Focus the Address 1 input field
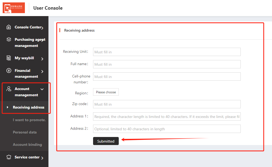Screen dimensions: 272x167 [167, 116]
